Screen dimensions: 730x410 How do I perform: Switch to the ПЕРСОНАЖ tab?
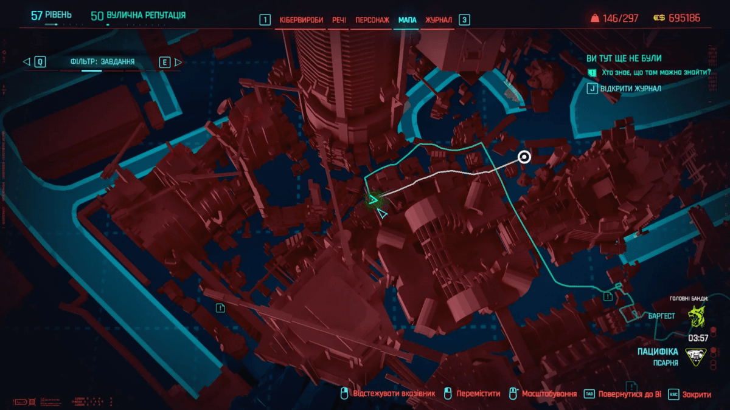point(371,20)
